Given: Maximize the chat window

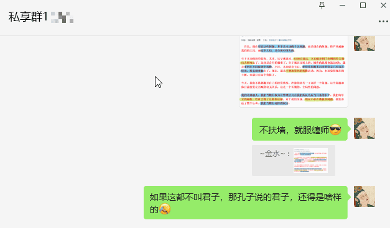Looking at the screenshot, I should coord(363,6).
